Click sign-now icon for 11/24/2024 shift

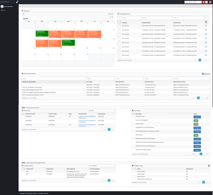pos(206,30)
